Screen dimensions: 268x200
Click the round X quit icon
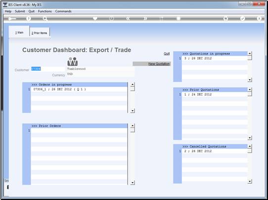pyautogui.click(x=259, y=19)
